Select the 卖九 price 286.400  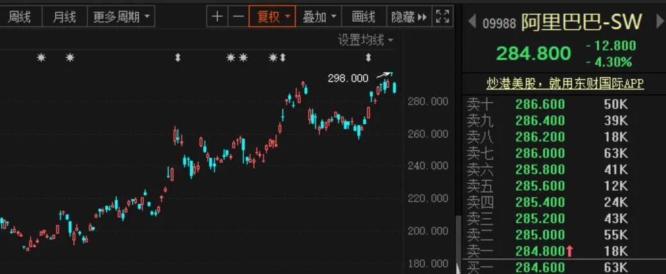(540, 121)
